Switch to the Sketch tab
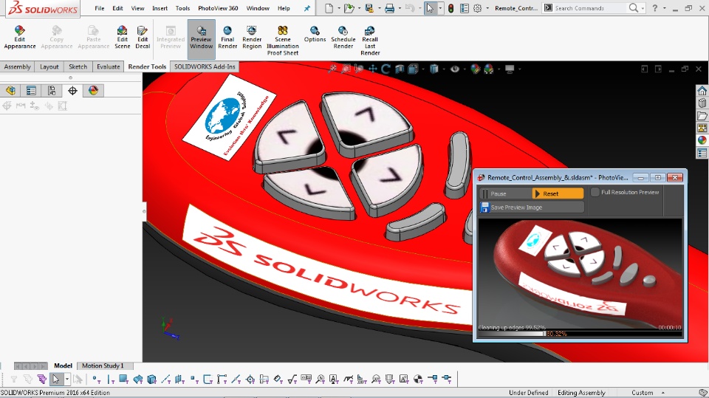This screenshot has width=709, height=398. click(x=78, y=66)
